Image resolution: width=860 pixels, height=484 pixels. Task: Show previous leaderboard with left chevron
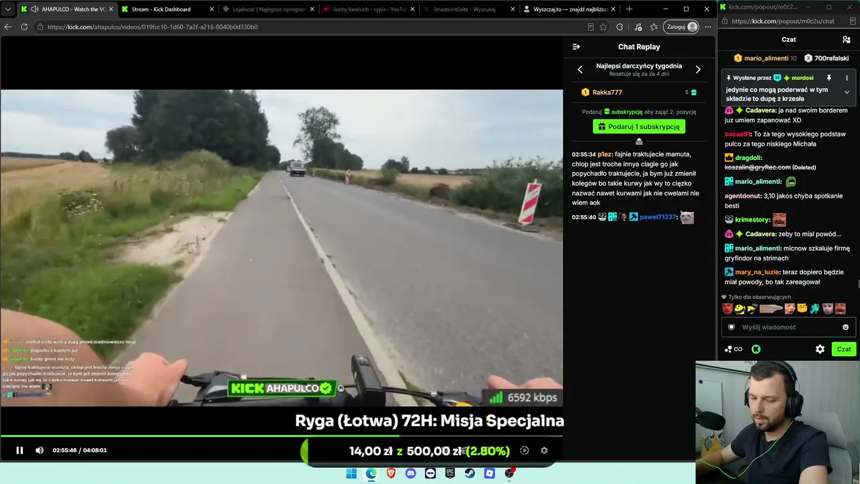click(580, 69)
